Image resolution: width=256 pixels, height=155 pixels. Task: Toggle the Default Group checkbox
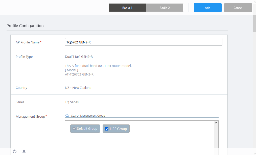pos(74,129)
